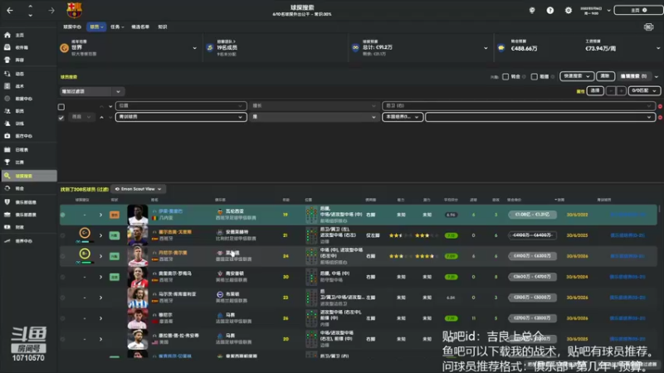Open the 增加过滤项 add-filter dropdown
Image resolution: width=664 pixels, height=373 pixels.
point(91,91)
